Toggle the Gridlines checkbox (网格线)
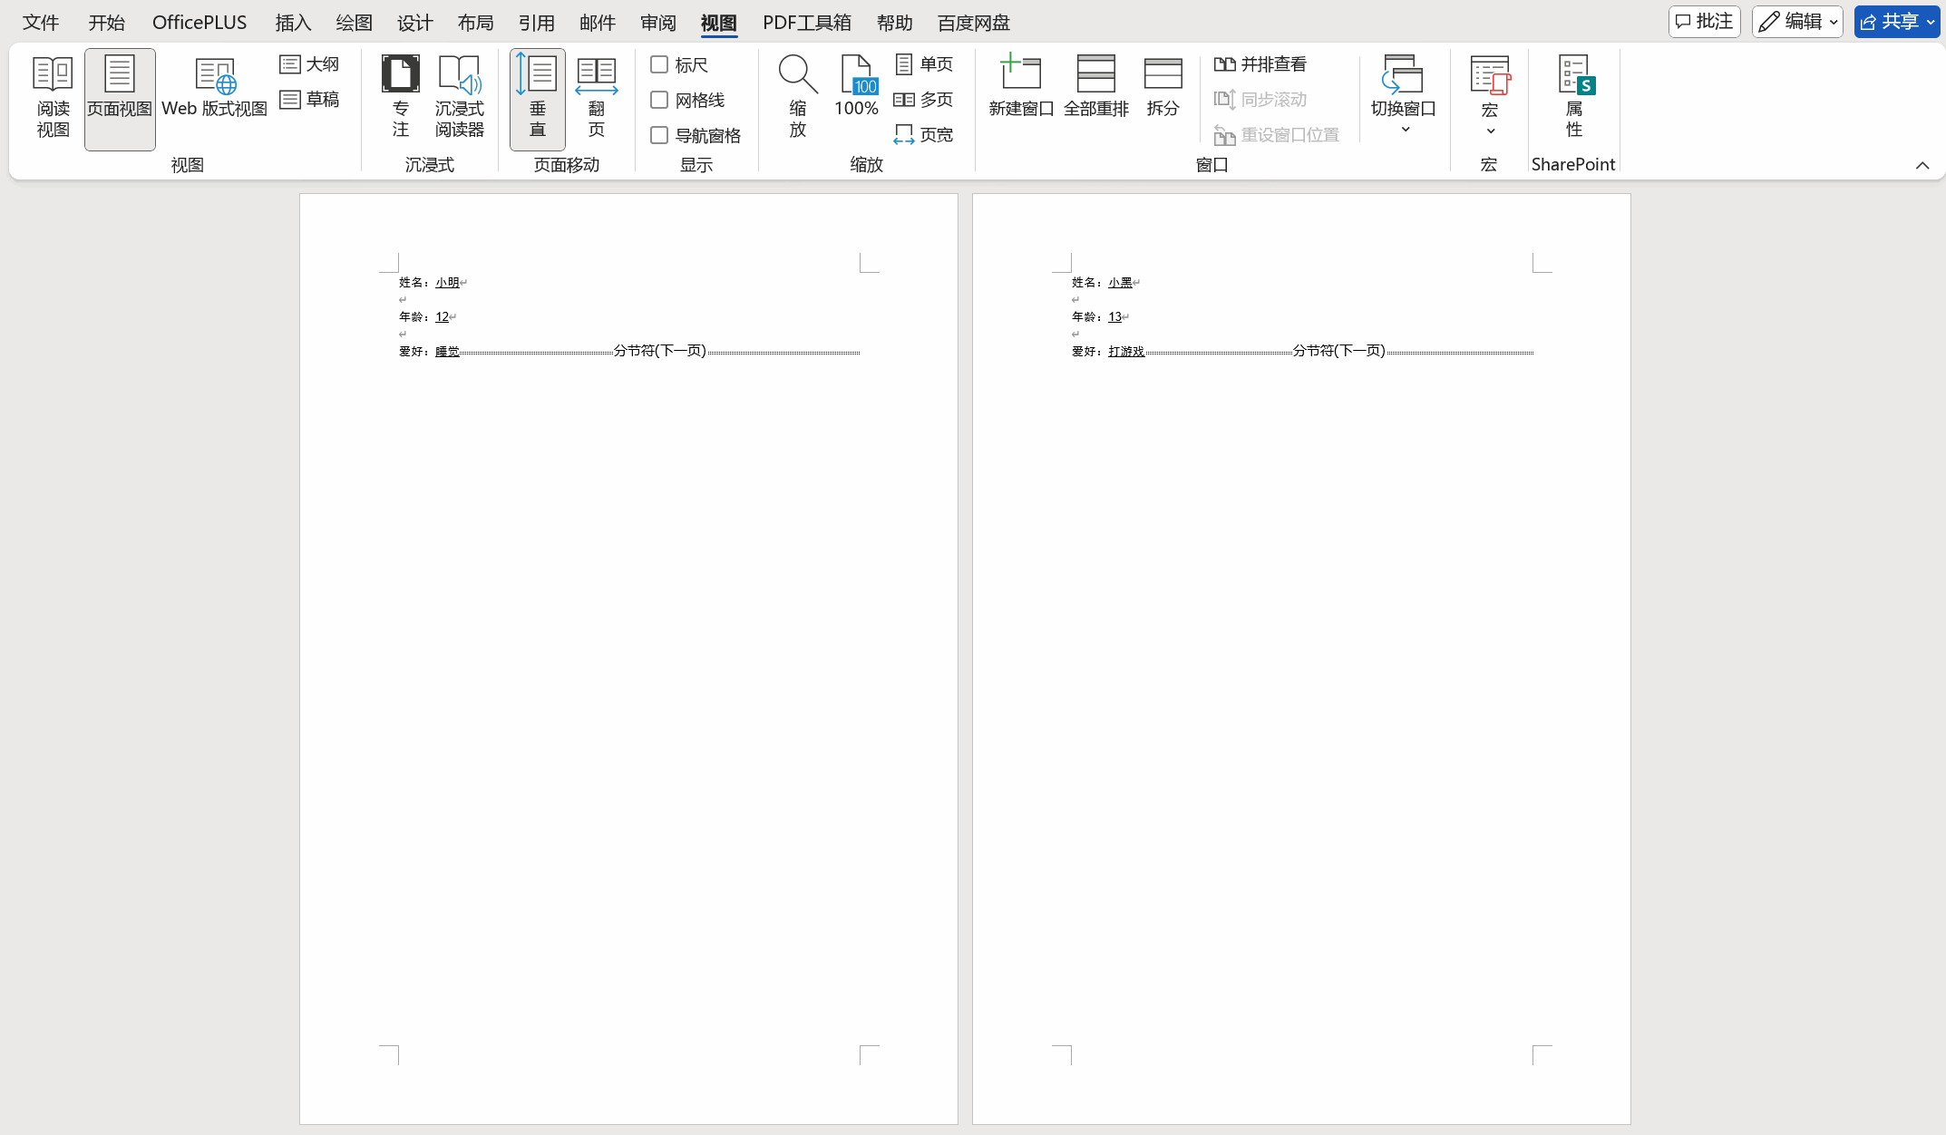 coord(659,100)
